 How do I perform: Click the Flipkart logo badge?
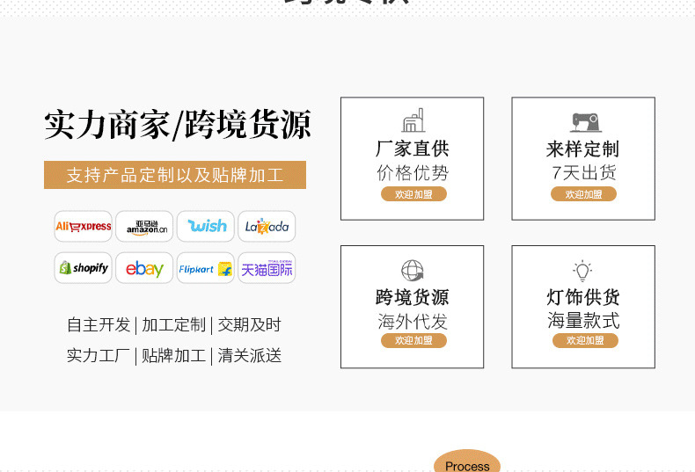click(x=205, y=268)
